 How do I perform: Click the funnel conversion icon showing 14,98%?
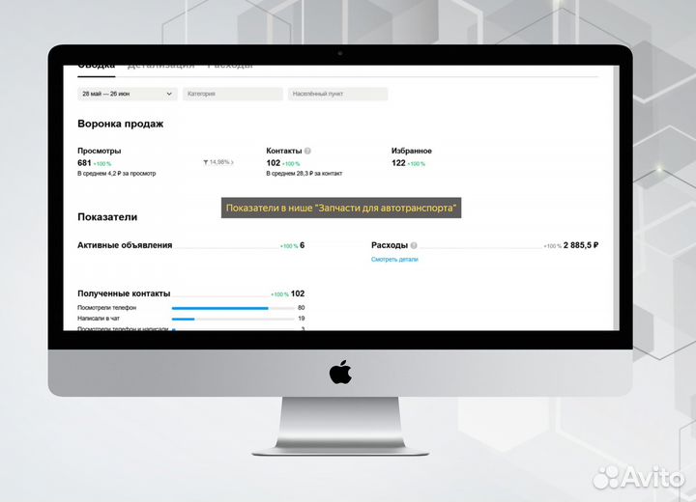coord(206,162)
